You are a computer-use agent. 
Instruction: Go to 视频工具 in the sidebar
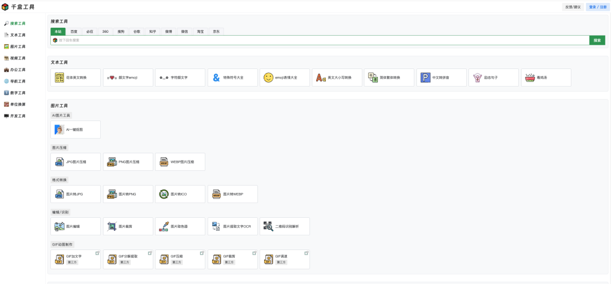tap(15, 58)
